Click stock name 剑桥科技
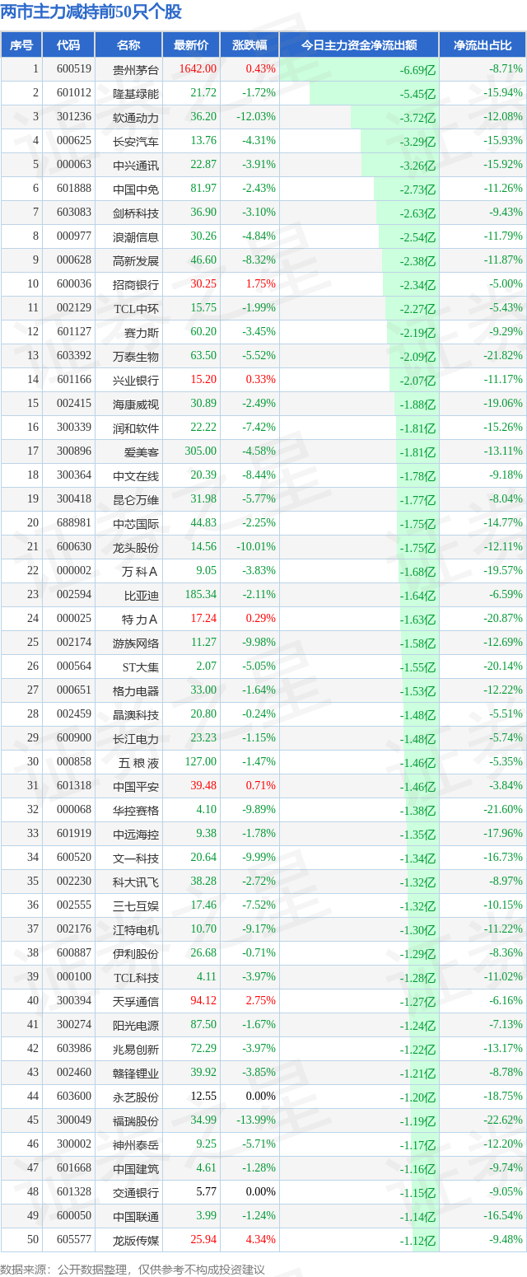527x1277 pixels. tap(136, 213)
